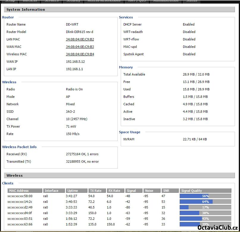The image size is (240, 232).
Task: Switch to the Administration tab
Action: tap(166, 1)
